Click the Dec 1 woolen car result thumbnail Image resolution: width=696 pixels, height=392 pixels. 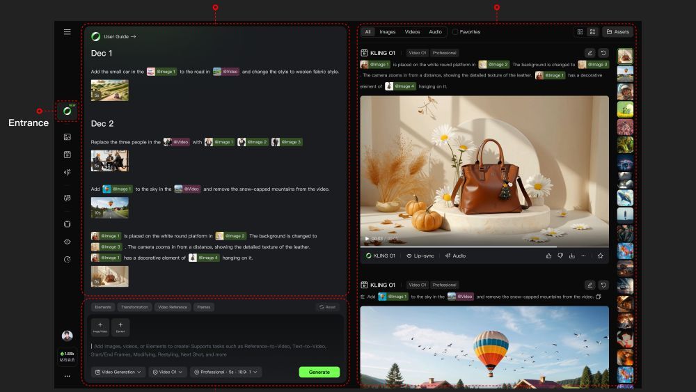(110, 91)
